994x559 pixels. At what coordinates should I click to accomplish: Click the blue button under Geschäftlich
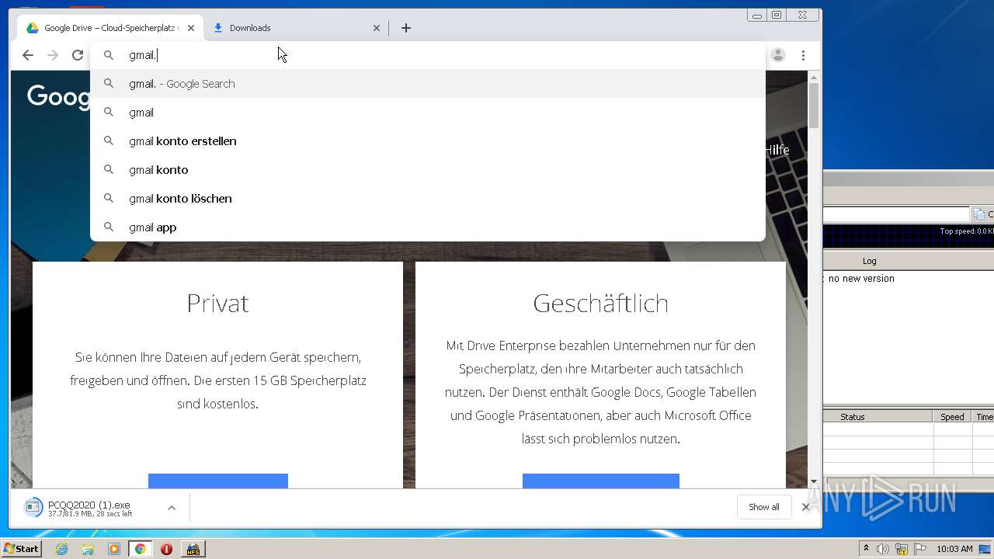coord(601,481)
